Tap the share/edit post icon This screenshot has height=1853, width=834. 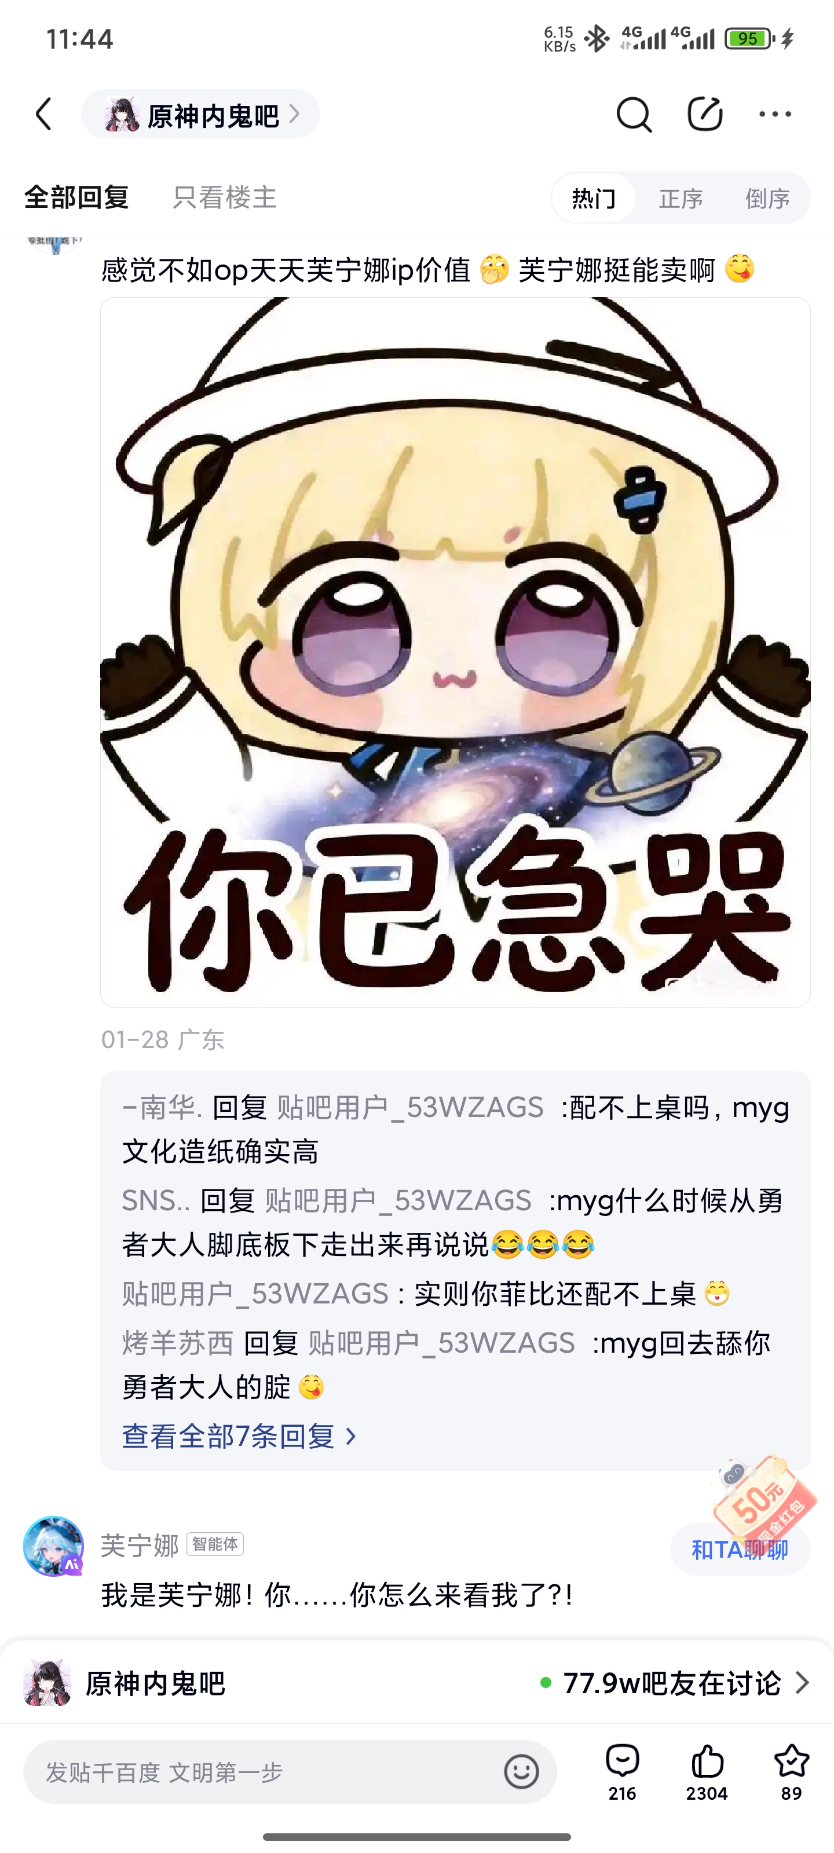(704, 113)
